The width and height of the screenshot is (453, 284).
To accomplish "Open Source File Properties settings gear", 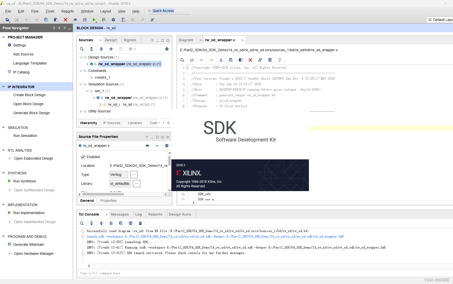I will (167, 146).
